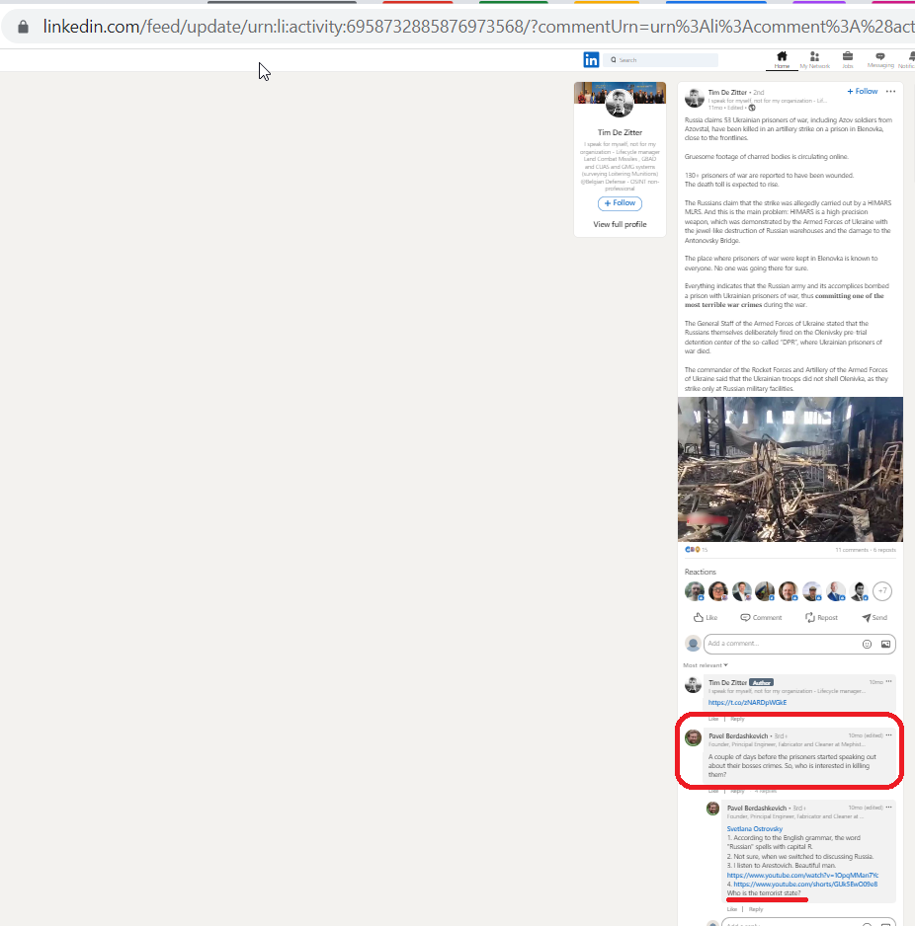Open View full profile link
This screenshot has width=915, height=926.
pyautogui.click(x=620, y=224)
